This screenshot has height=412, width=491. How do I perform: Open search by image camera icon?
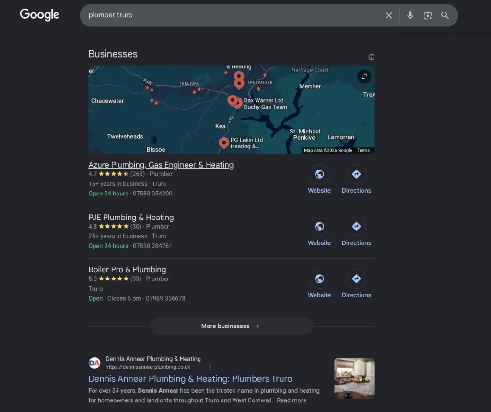coord(427,15)
